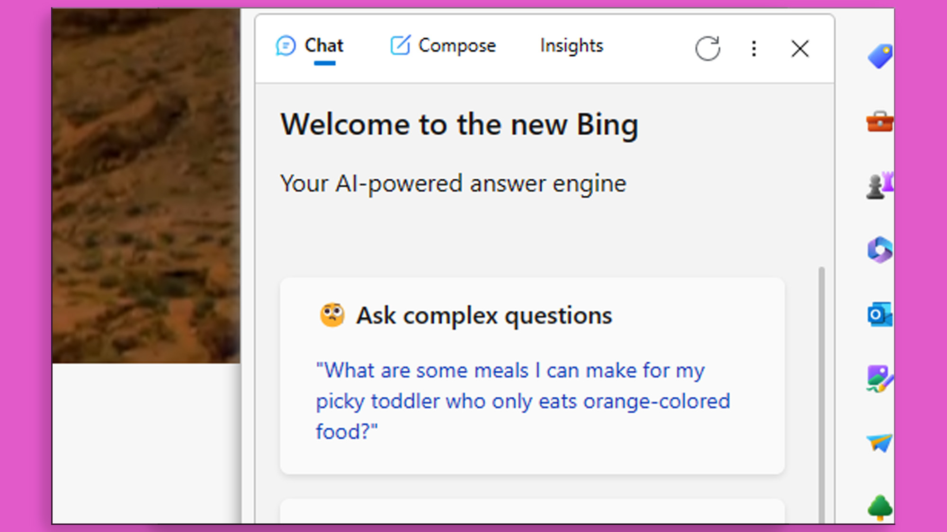
Task: Click the AI-powered answer engine text
Action: coord(452,183)
